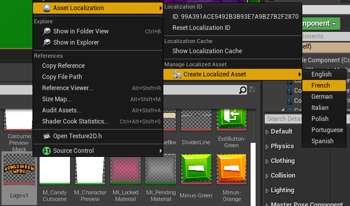Open Size Map
The image size is (350, 206).
98,99
